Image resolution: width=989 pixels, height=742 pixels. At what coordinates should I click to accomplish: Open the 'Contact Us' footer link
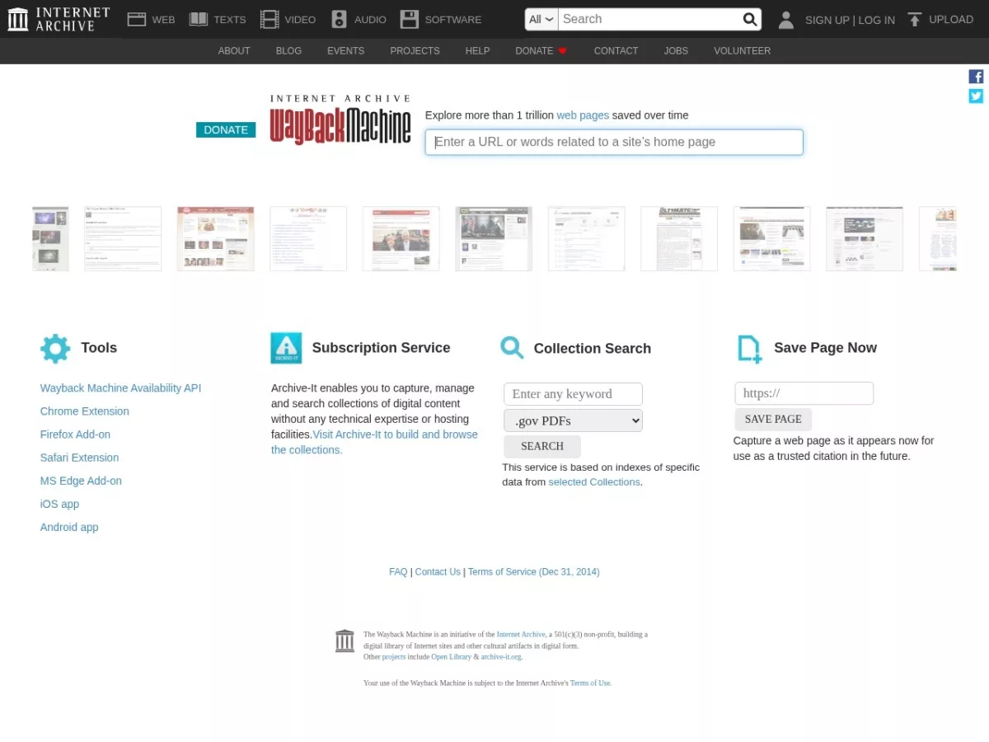[x=438, y=572]
